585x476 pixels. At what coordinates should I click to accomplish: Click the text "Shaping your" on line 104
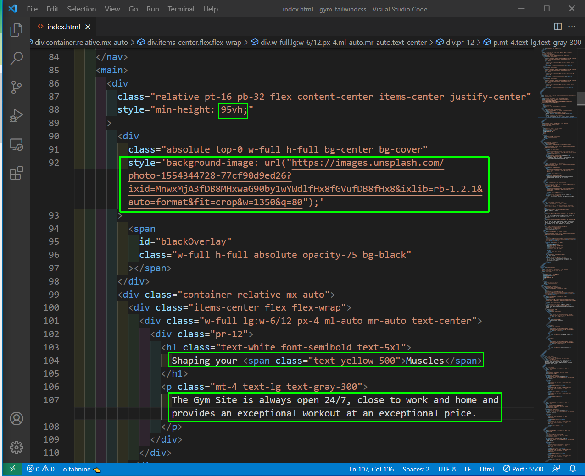pyautogui.click(x=204, y=361)
